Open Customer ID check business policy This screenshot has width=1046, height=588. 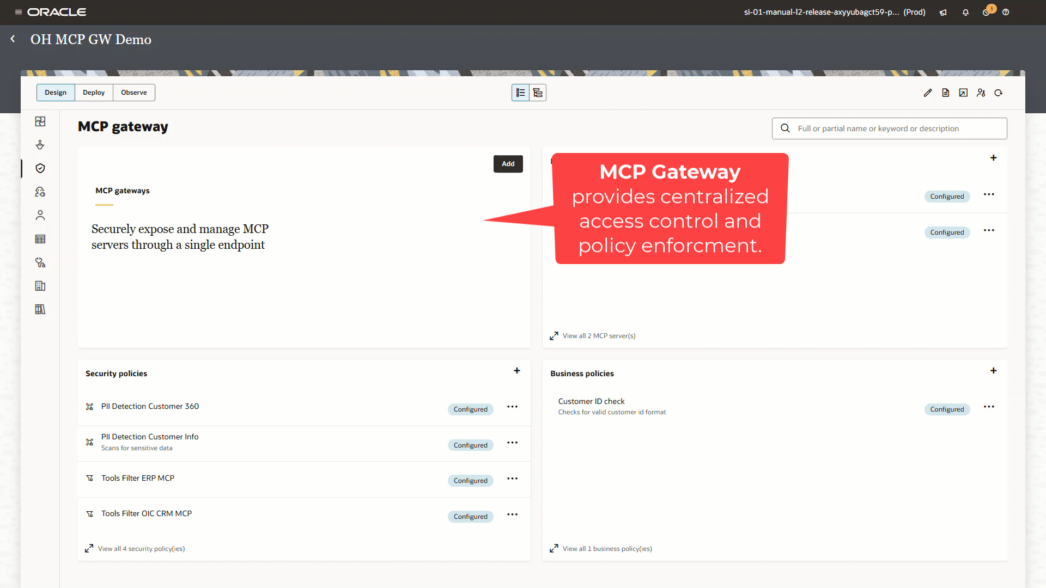[x=591, y=401]
